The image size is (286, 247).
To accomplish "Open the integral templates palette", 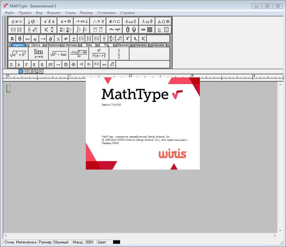I will pos(82,29).
